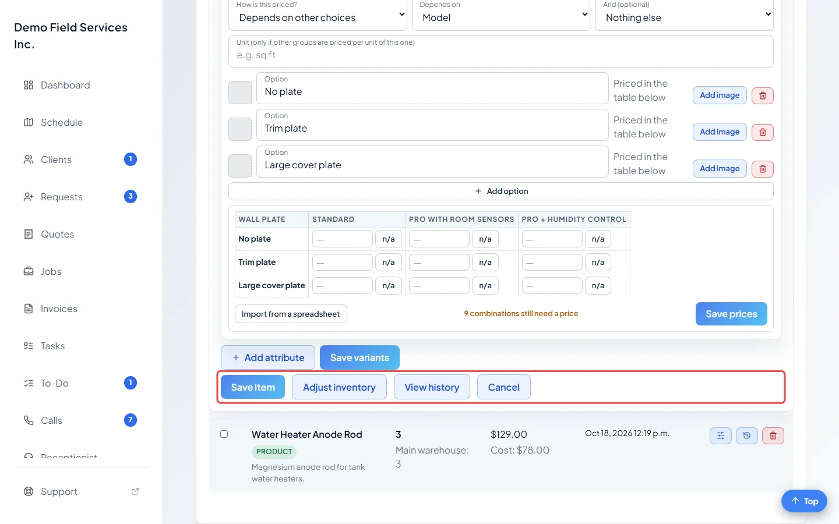Screen dimensions: 839x524
Task: Click the Invoices file icon
Action: click(x=29, y=309)
